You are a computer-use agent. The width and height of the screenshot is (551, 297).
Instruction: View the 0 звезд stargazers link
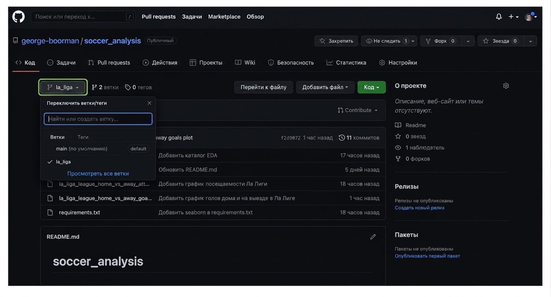[x=410, y=136]
